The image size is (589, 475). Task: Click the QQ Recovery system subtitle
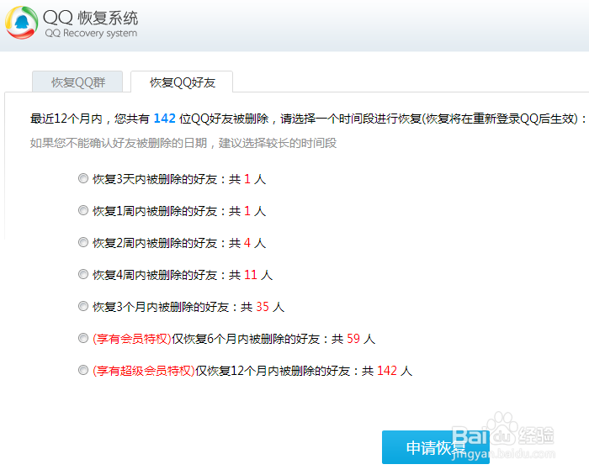pyautogui.click(x=91, y=34)
